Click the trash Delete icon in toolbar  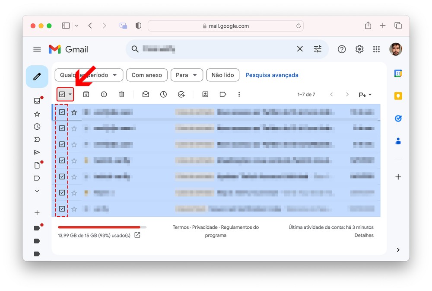coord(121,94)
